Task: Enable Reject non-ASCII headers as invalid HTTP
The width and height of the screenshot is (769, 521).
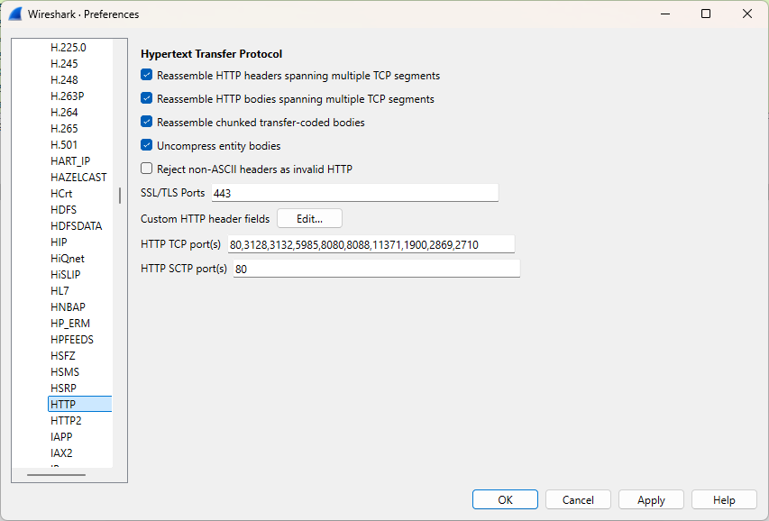Action: pos(146,169)
